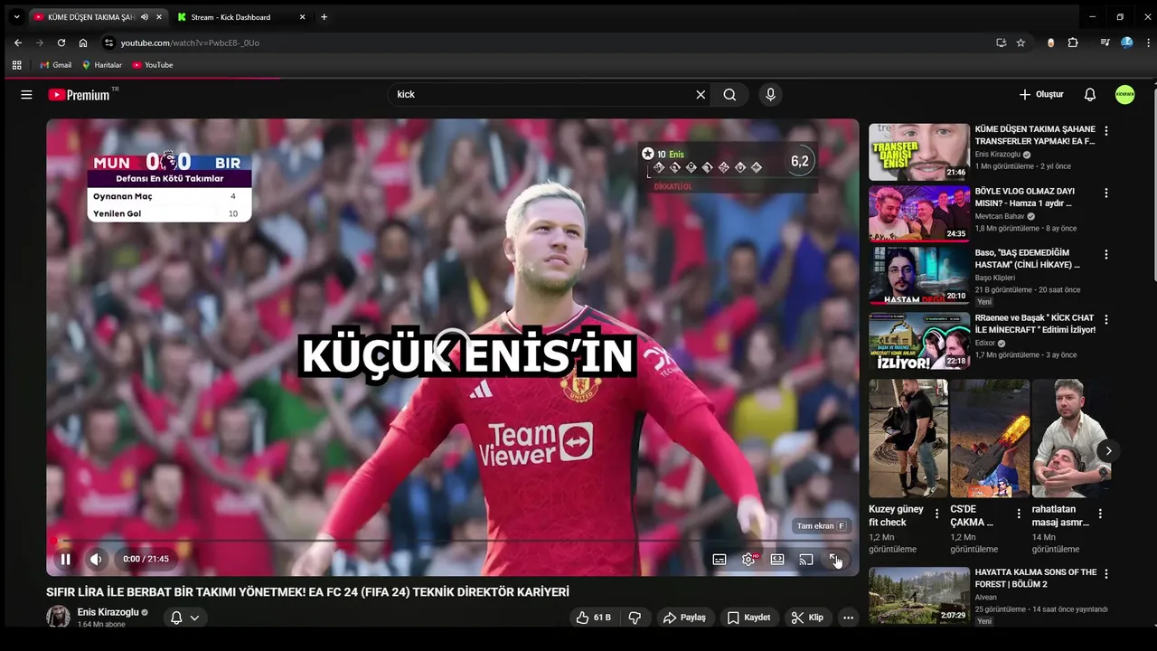Toggle subtitles on the player
The height and width of the screenshot is (651, 1157).
click(720, 559)
